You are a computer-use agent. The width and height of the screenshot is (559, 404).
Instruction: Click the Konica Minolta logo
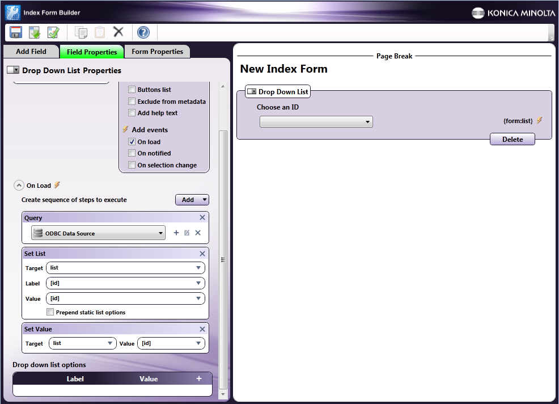point(513,13)
